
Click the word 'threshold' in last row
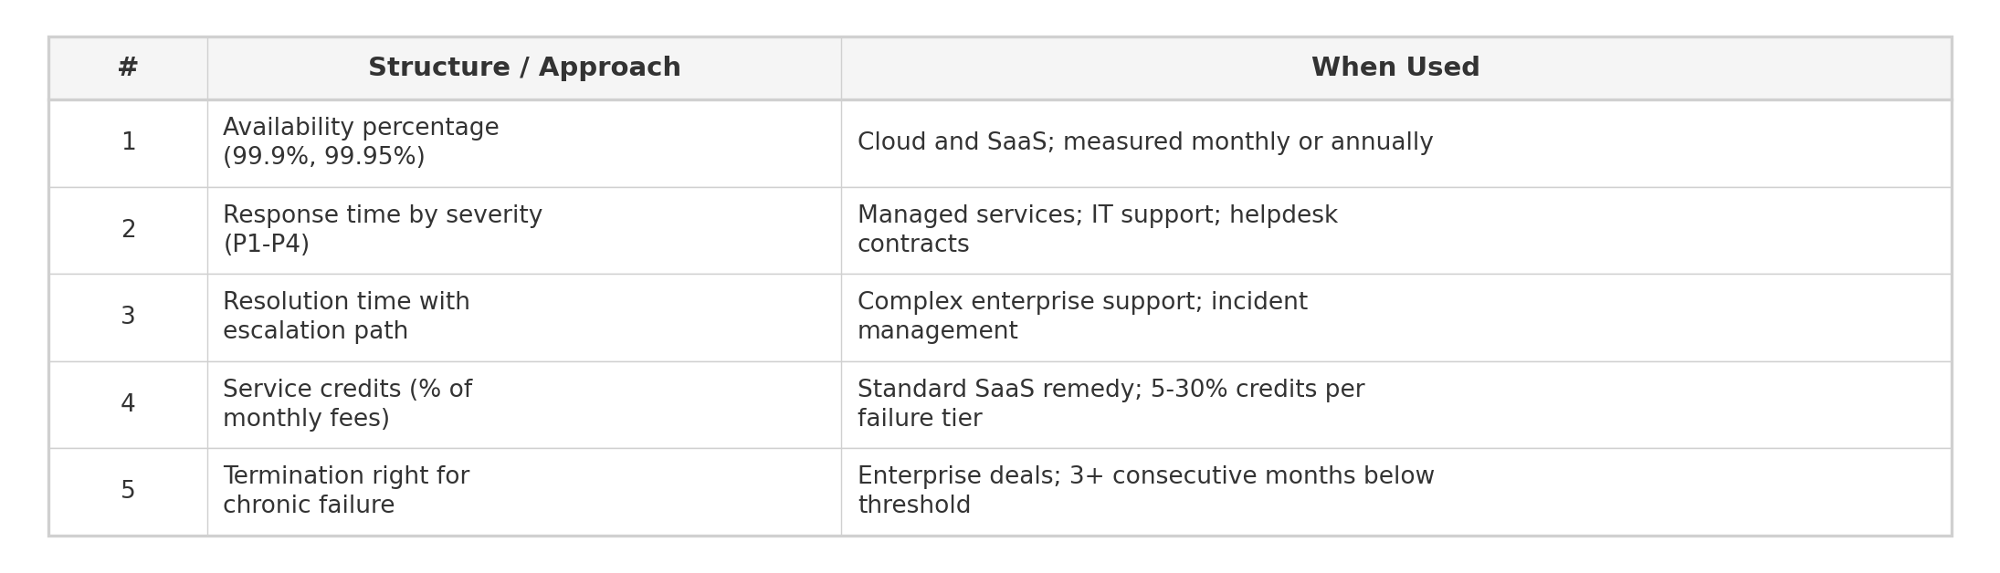pyautogui.click(x=914, y=506)
